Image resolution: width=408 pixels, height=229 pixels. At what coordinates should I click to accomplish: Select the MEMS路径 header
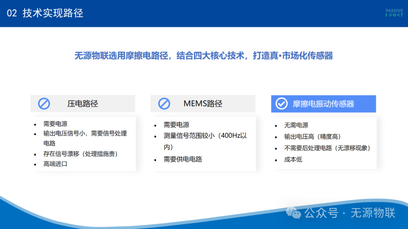203,104
